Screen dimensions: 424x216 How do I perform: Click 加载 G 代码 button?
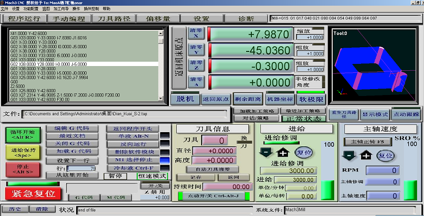72,151
